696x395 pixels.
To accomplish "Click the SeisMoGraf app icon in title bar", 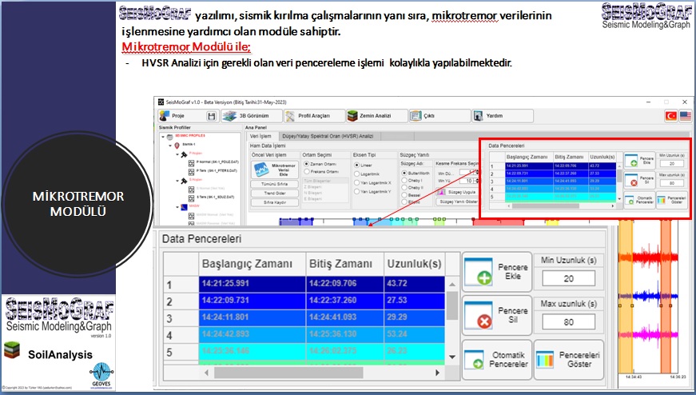I will [x=161, y=102].
